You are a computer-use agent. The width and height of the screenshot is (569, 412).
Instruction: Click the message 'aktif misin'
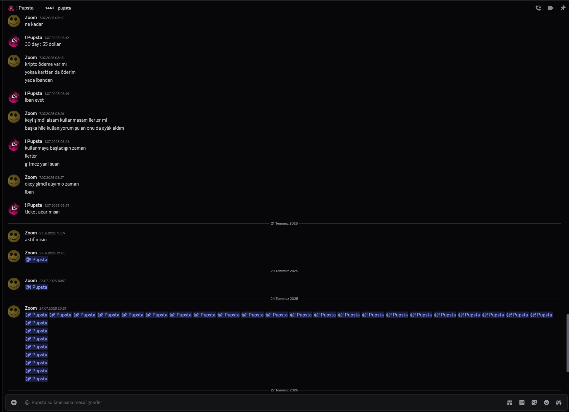tap(36, 240)
